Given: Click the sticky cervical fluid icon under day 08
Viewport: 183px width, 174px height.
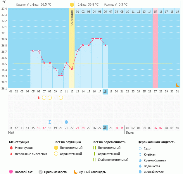Looking at the screenshot, I should 50,122.
